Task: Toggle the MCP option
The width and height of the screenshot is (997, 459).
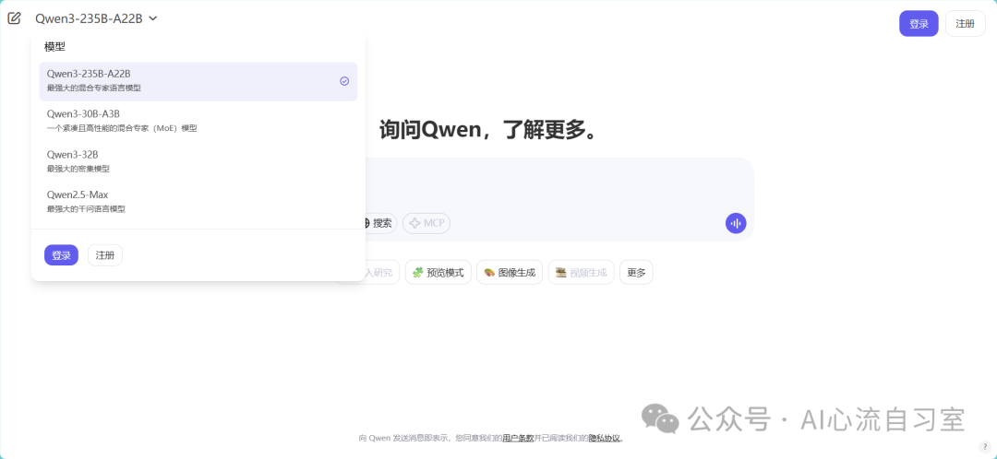Action: [x=426, y=223]
